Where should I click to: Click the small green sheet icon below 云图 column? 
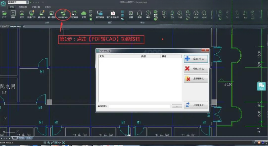(91, 19)
